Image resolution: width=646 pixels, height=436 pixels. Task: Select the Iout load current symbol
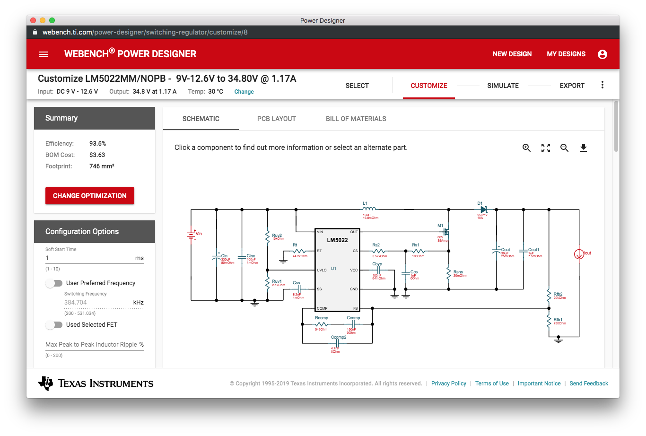coord(579,254)
